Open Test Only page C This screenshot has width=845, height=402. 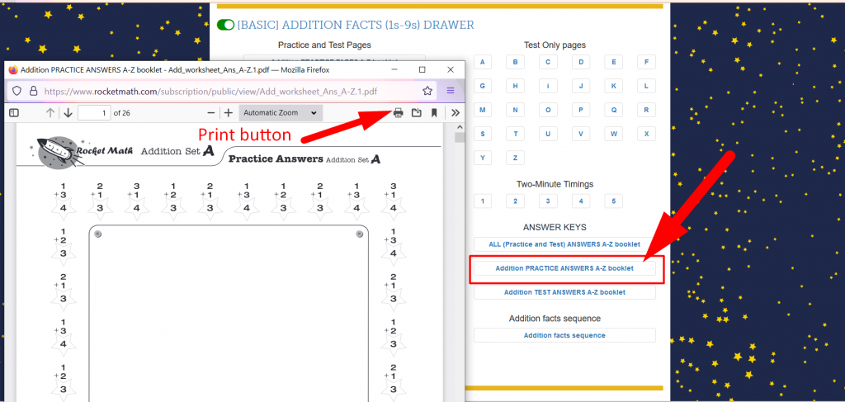(x=548, y=62)
